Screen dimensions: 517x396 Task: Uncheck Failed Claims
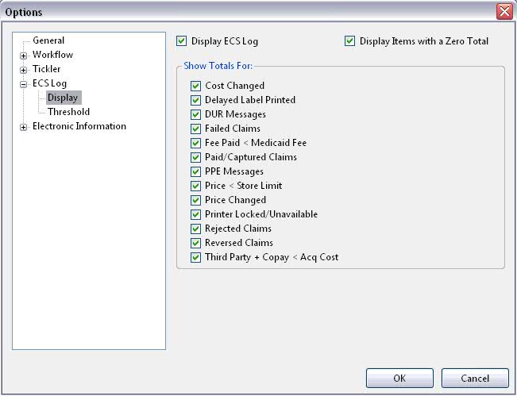(x=195, y=129)
